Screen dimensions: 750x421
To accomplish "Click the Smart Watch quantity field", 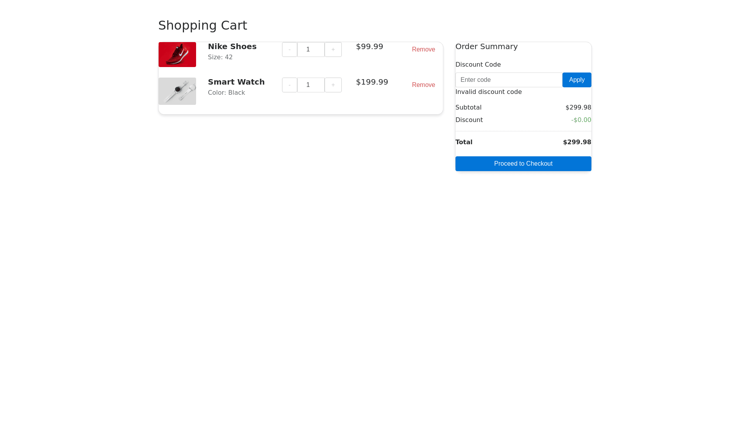I will tap(311, 85).
